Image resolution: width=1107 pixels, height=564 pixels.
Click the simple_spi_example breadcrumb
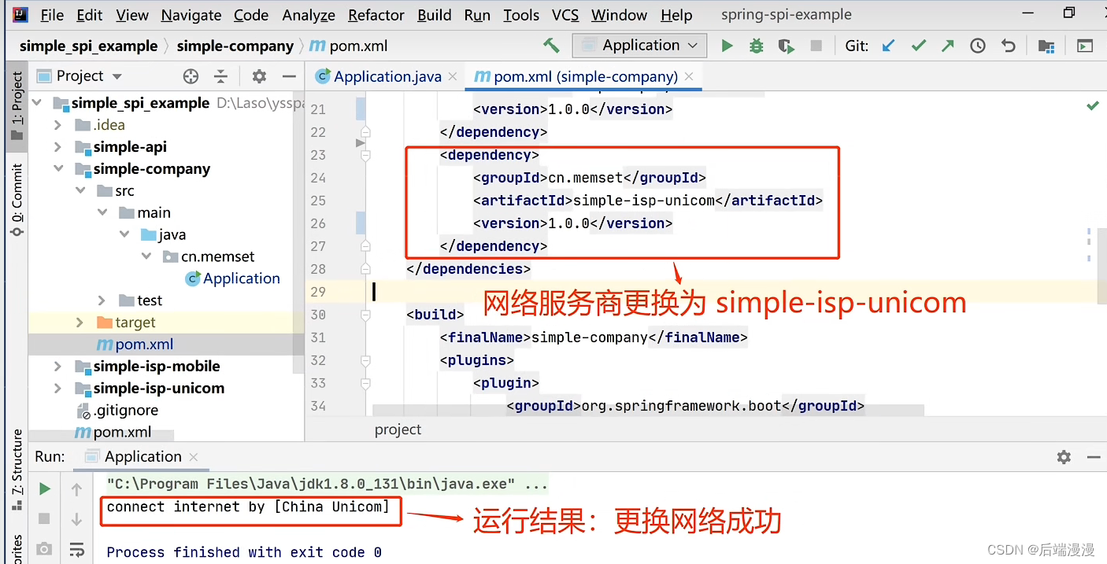point(88,46)
